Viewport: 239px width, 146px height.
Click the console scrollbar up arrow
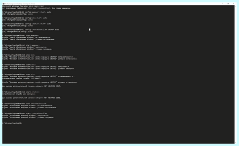(x=236, y=6)
